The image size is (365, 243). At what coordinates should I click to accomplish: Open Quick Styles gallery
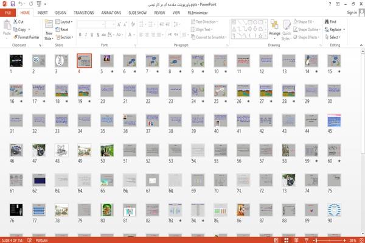point(287,30)
